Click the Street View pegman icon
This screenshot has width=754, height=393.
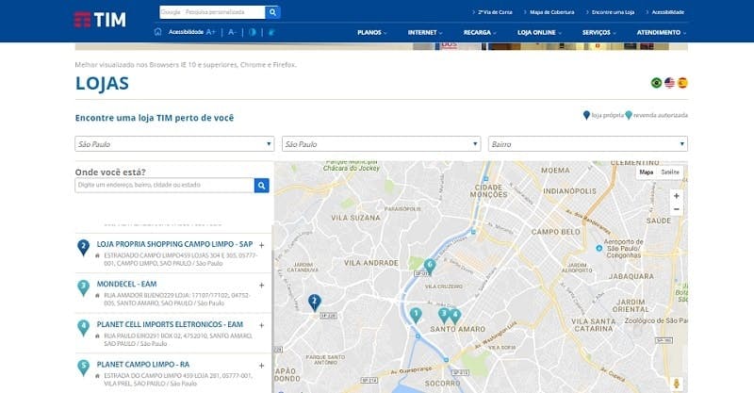click(x=676, y=384)
